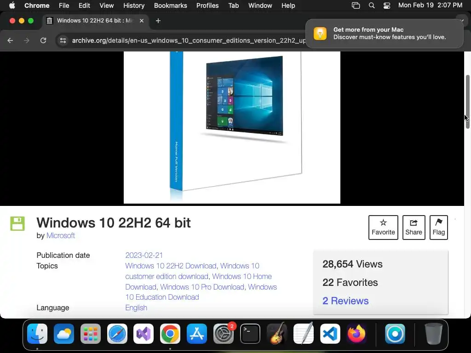Open the Apple menu
The image size is (471, 353).
(12, 6)
